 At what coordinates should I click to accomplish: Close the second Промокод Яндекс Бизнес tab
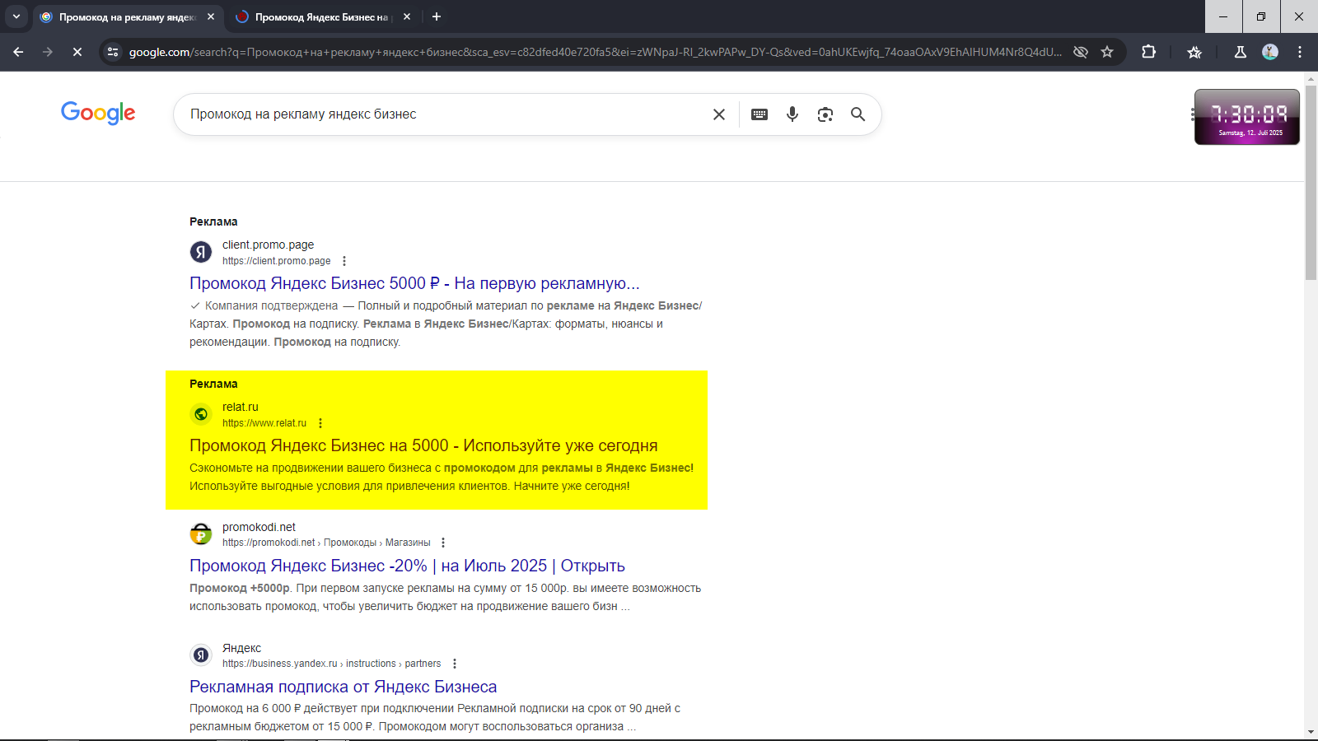pyautogui.click(x=407, y=16)
